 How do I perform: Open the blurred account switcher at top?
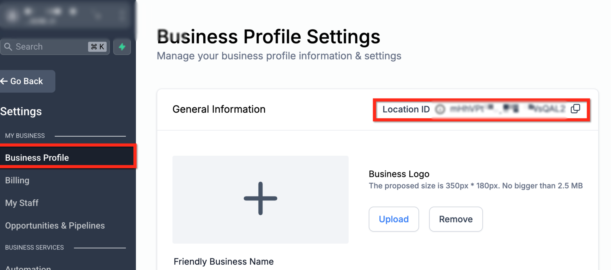coord(67,14)
